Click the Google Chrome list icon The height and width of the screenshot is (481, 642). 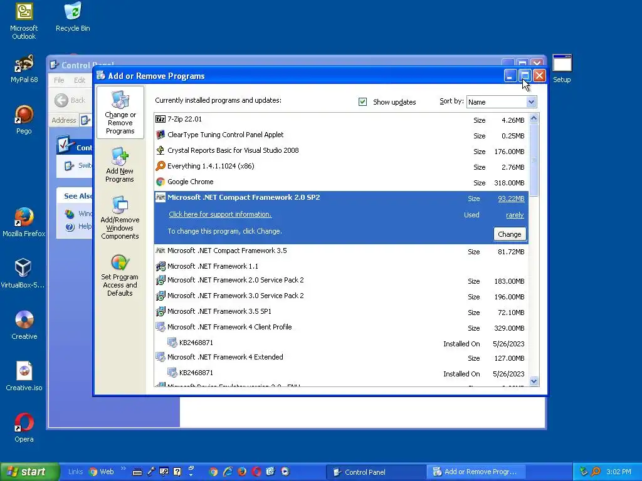(x=160, y=182)
